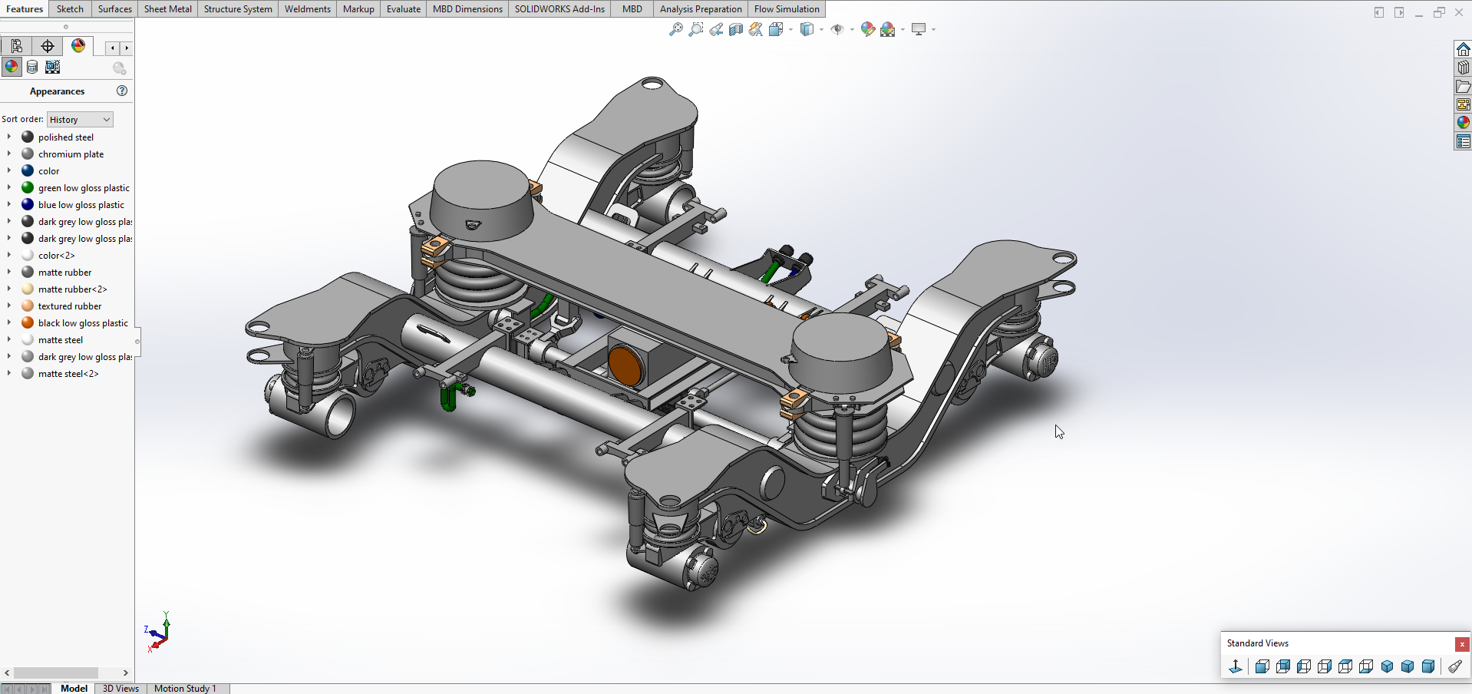Open the Motion Study 1 tab
Screen dimensions: 1472x694
click(x=185, y=688)
